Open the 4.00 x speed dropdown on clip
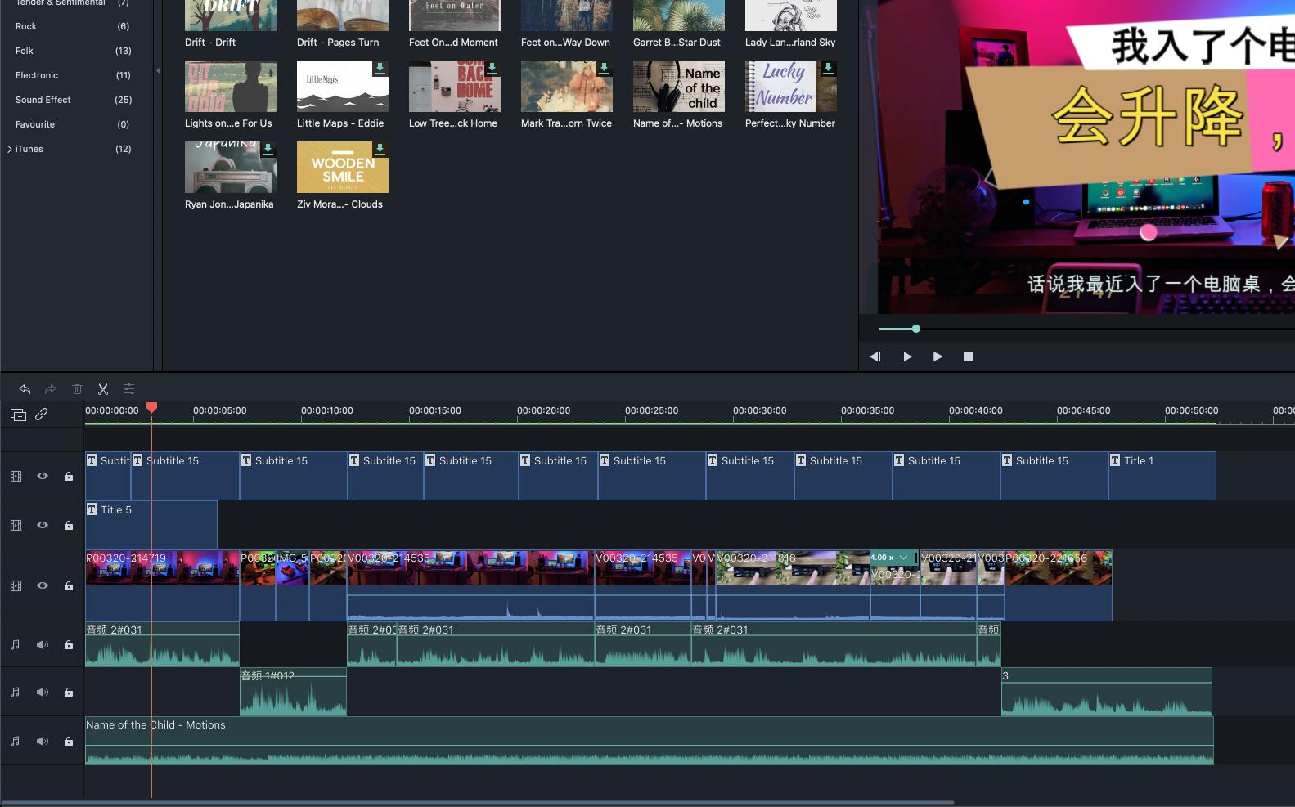The width and height of the screenshot is (1295, 807). (x=903, y=558)
